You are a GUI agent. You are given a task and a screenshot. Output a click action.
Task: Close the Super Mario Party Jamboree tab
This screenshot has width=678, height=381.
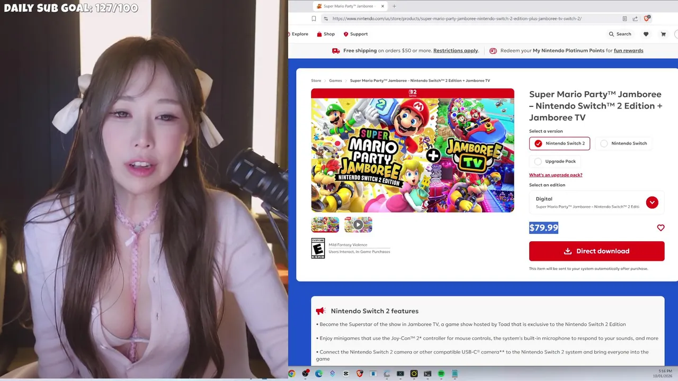[383, 6]
